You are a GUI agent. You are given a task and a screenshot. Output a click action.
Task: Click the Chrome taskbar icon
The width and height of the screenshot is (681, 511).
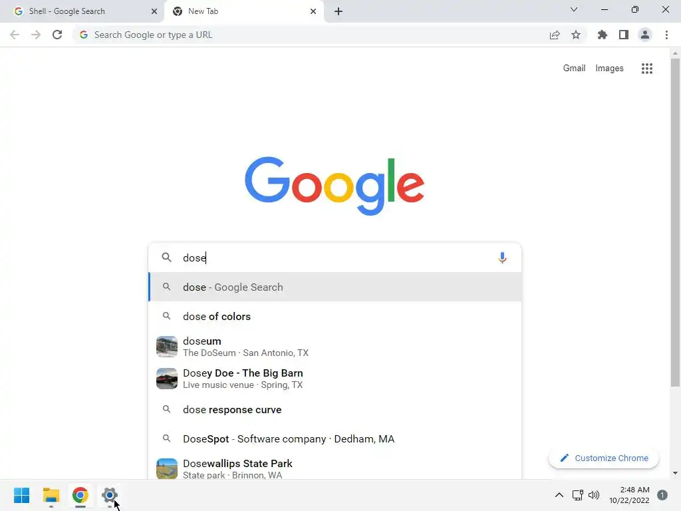pyautogui.click(x=80, y=495)
